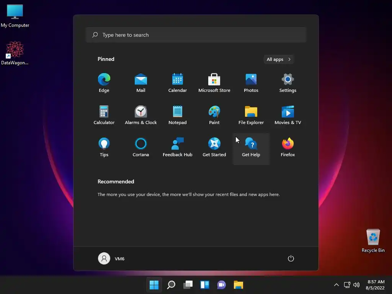392x294 pixels.
Task: Select the My Computer desktop icon
Action: click(x=15, y=16)
